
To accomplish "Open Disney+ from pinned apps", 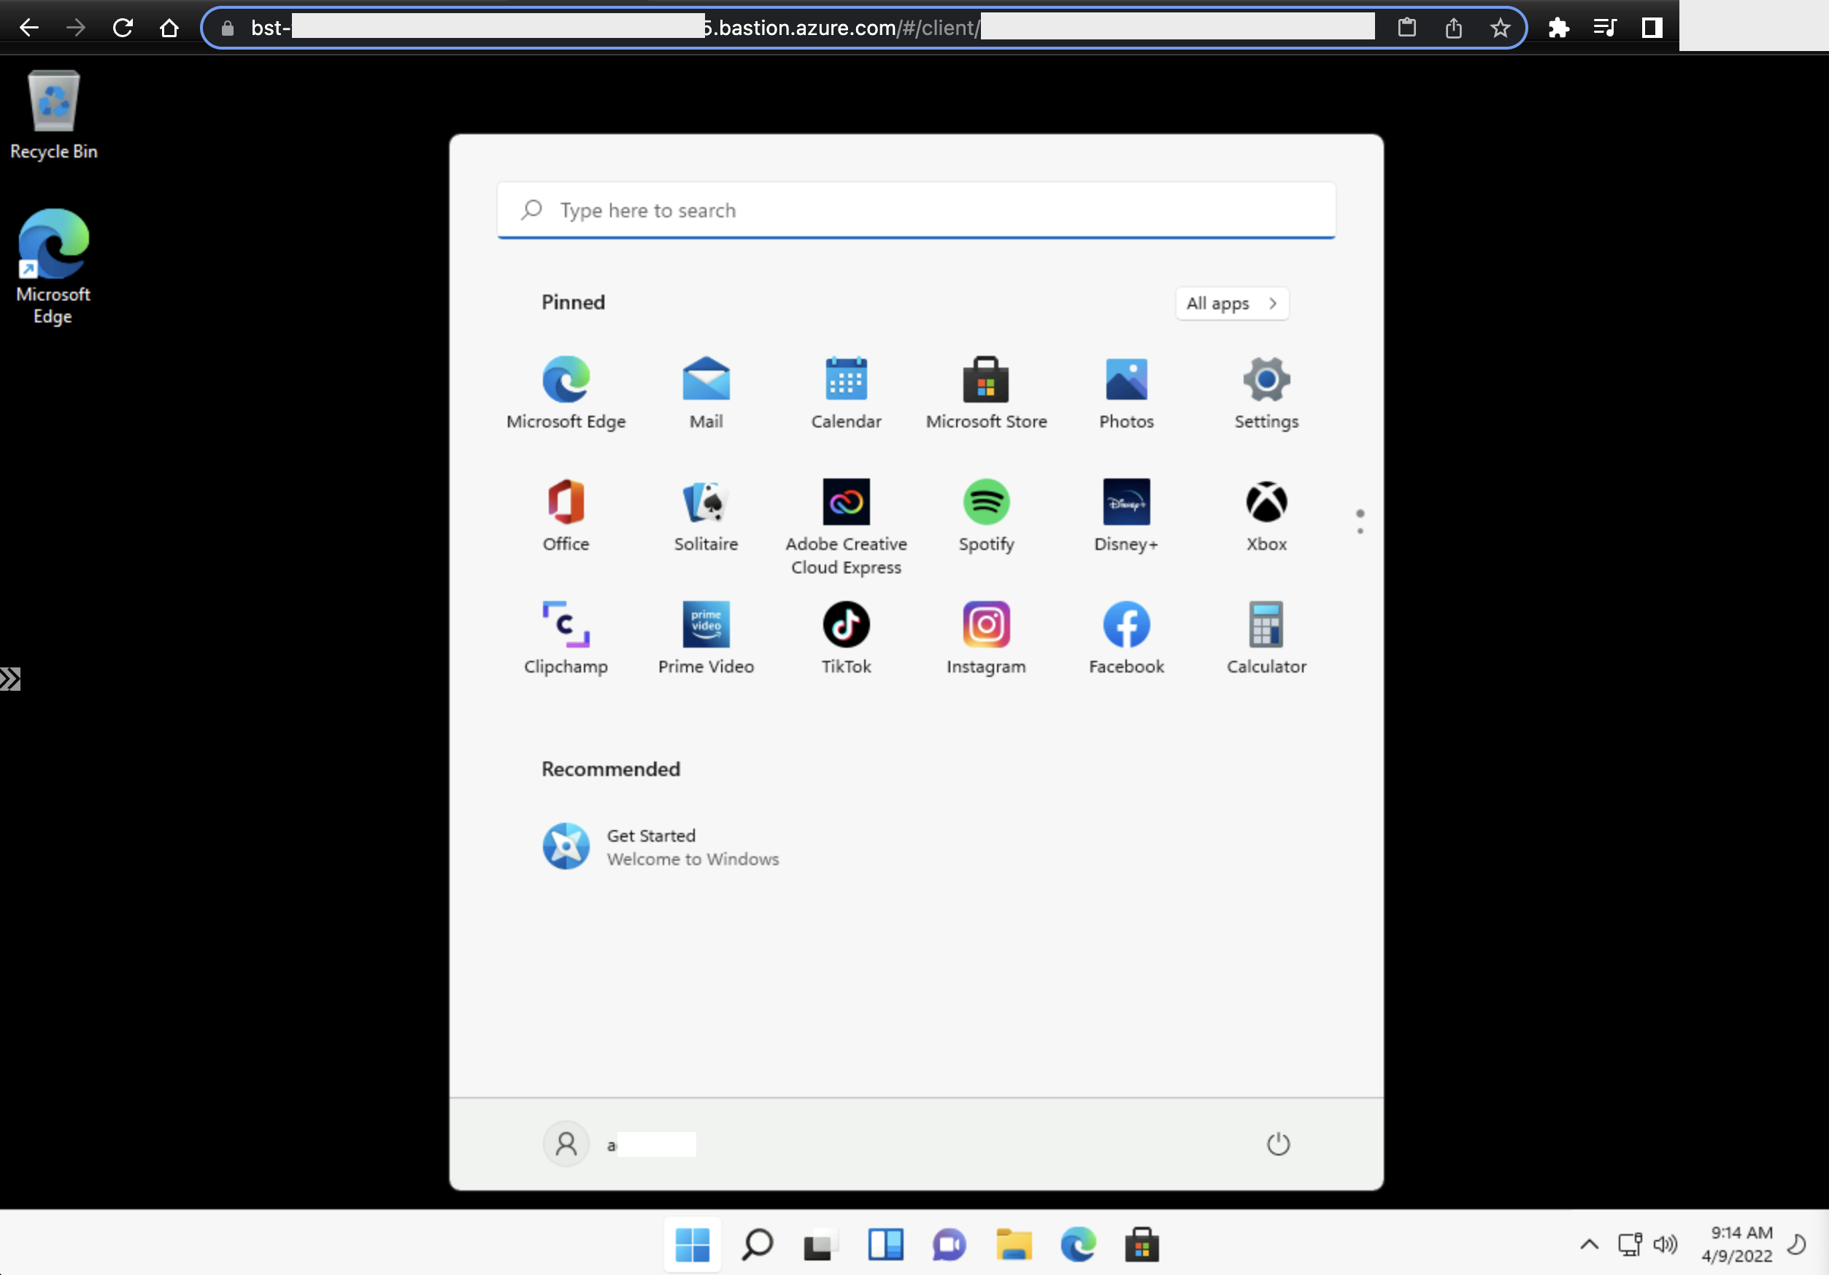I will (1125, 503).
